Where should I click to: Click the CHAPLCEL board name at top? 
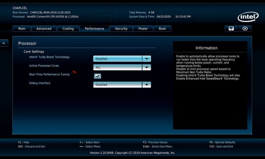pos(20,8)
